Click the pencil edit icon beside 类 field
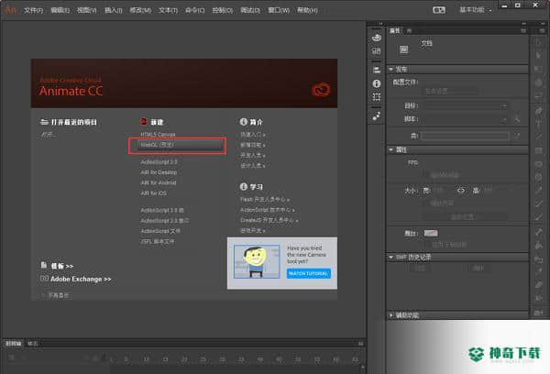 517,136
